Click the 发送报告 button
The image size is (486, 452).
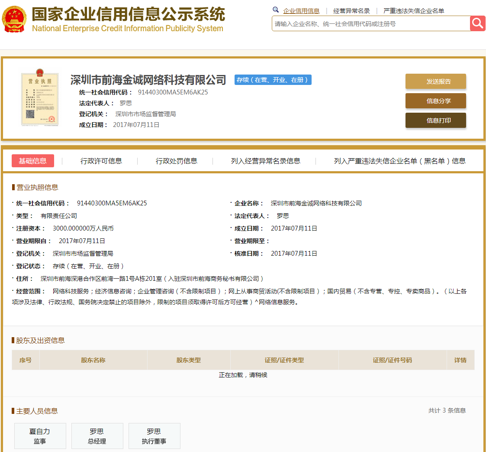tap(435, 81)
